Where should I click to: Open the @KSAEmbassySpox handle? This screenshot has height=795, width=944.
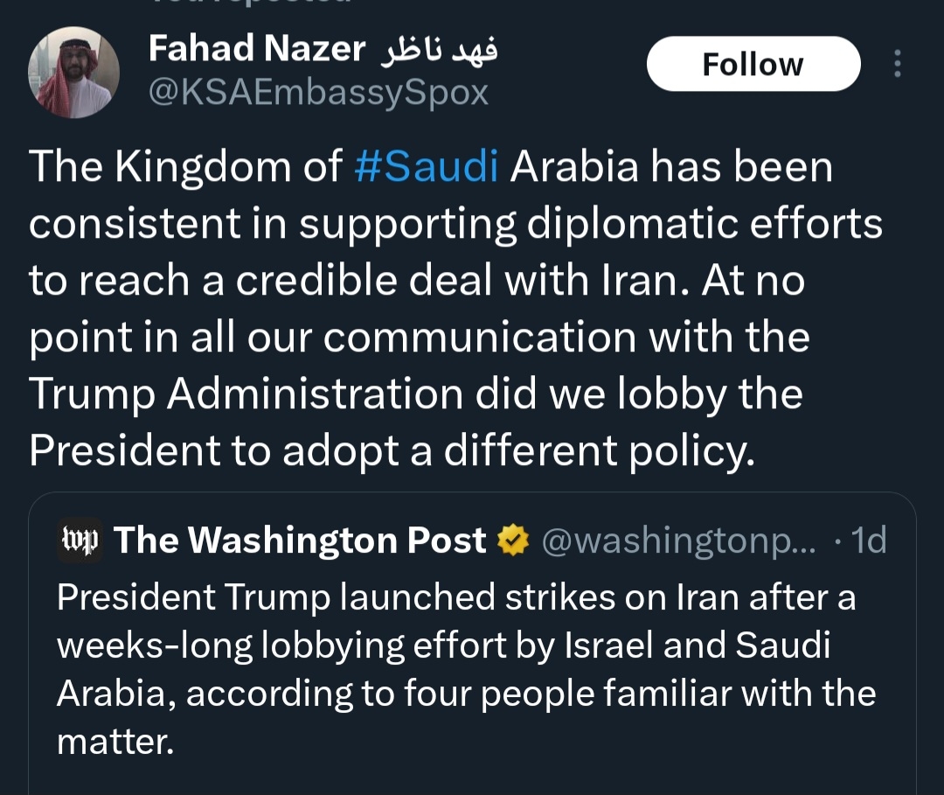318,92
